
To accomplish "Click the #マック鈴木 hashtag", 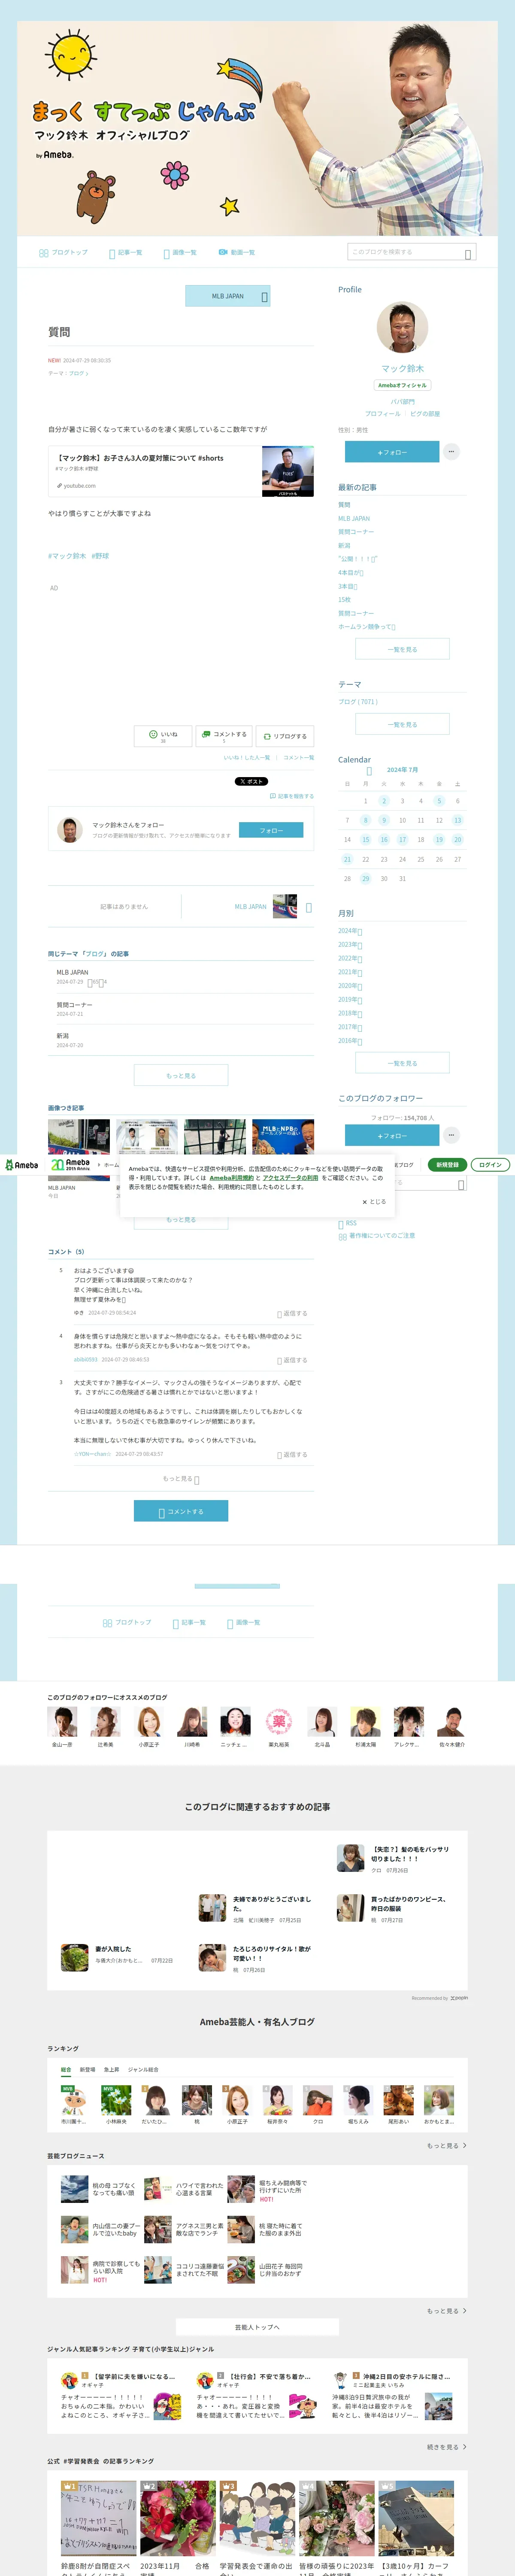I will (67, 556).
